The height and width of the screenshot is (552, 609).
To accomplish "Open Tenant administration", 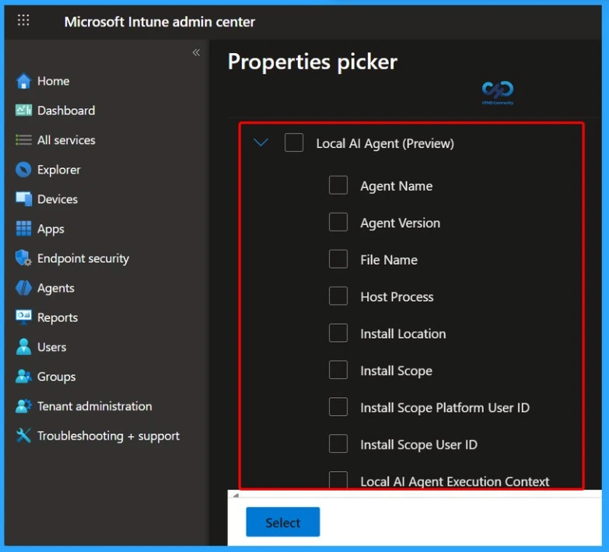I will [94, 406].
